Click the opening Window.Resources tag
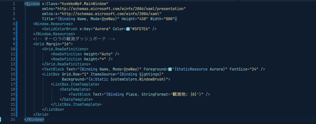Viewport: 316px width, 124px height. 53,24
